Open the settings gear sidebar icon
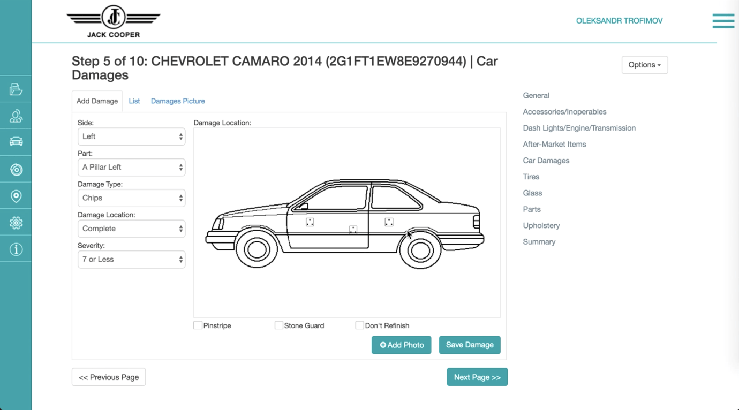Screen dimensions: 739x410 pos(16,223)
